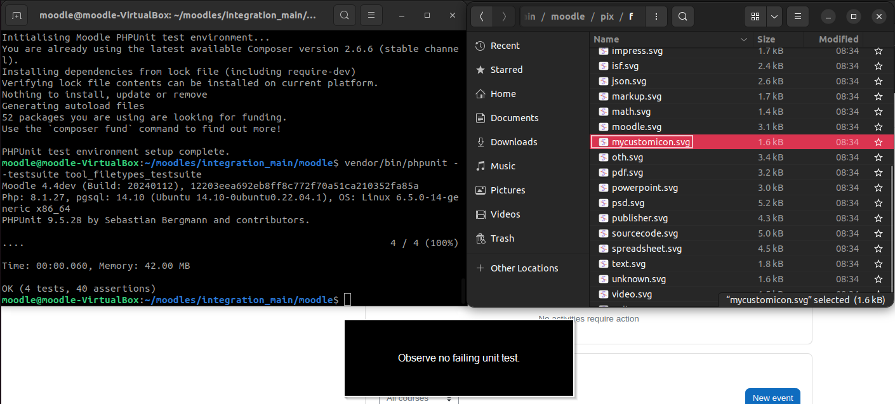The image size is (895, 404).
Task: Star the pdf.svg file
Action: 878,173
